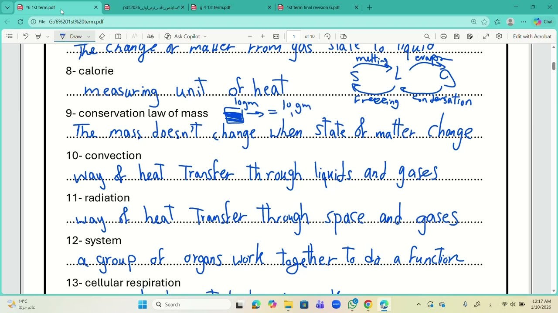Screen dimensions: 558x313
Task: Click the page number field
Action: (x=294, y=37)
